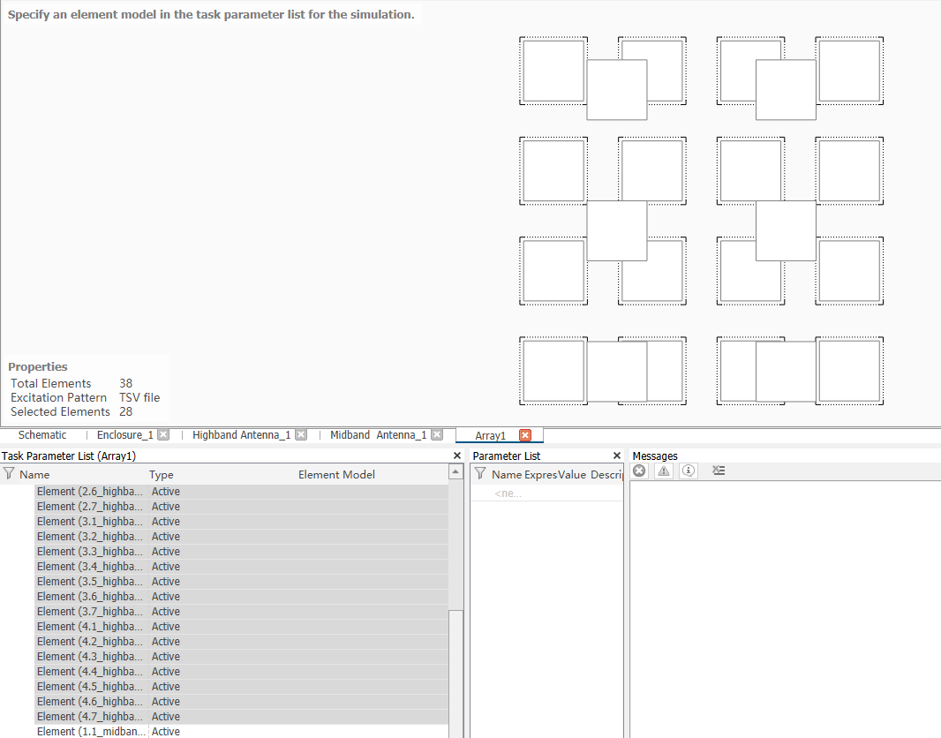
Task: Select Element (3.1_highba... row in list
Action: coord(88,522)
